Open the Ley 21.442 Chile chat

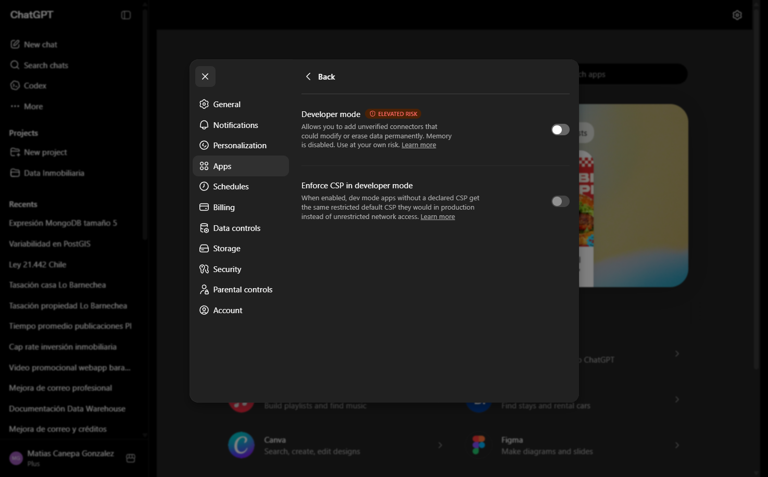[37, 265]
